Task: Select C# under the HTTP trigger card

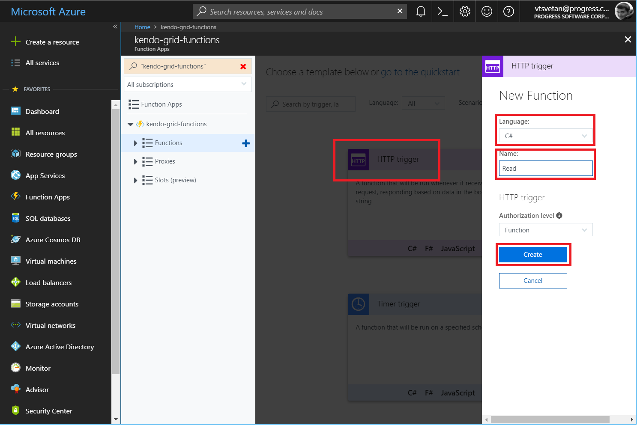Action: [412, 248]
